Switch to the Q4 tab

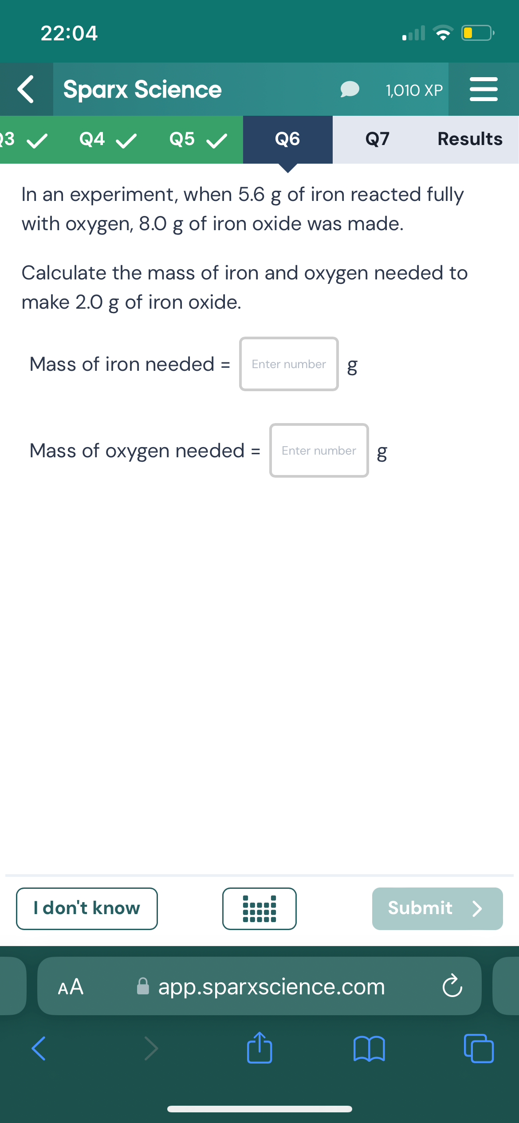coord(107,140)
